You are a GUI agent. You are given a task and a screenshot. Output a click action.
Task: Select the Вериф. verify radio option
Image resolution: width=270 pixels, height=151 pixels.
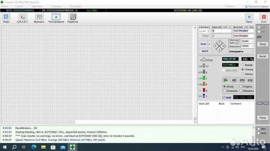[243, 65]
